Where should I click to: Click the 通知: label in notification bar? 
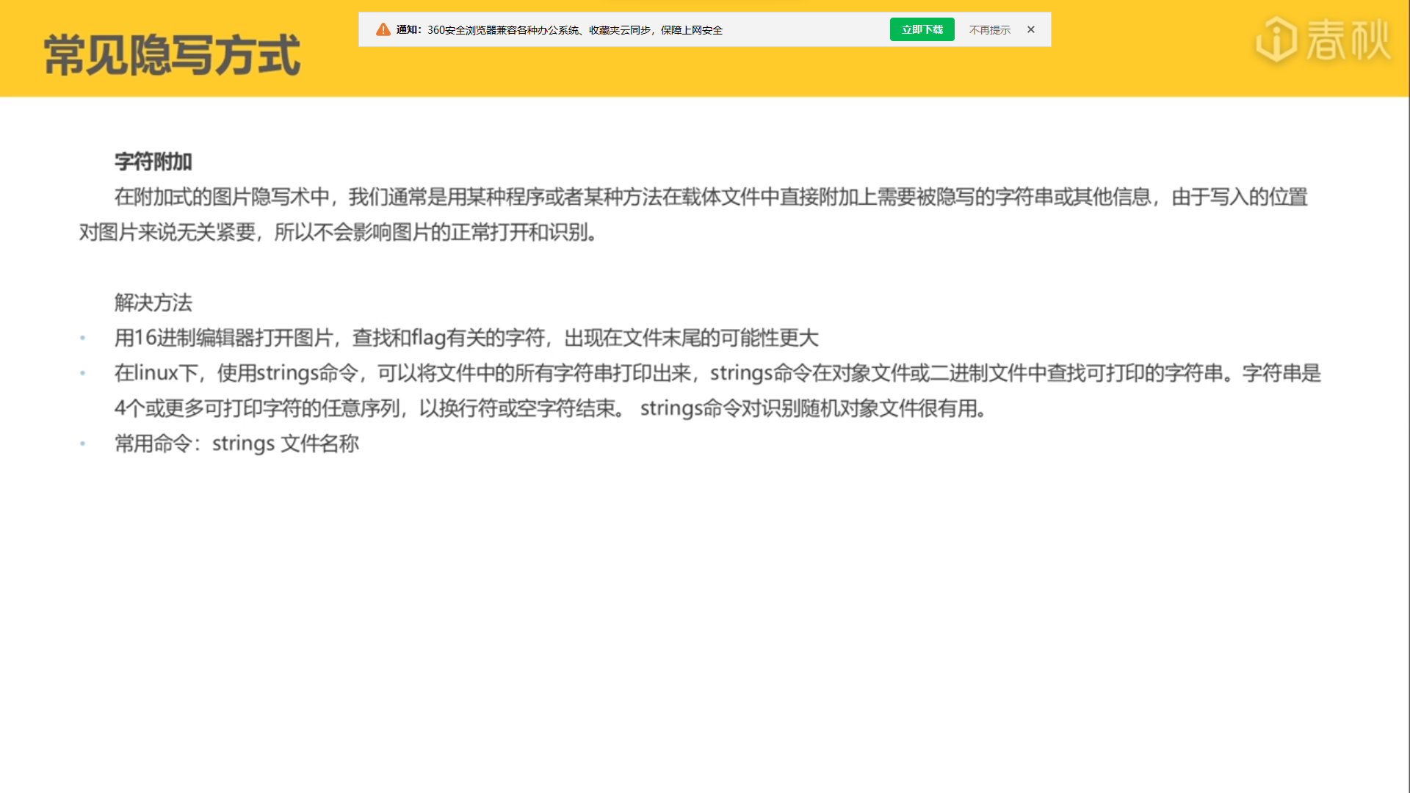408,30
